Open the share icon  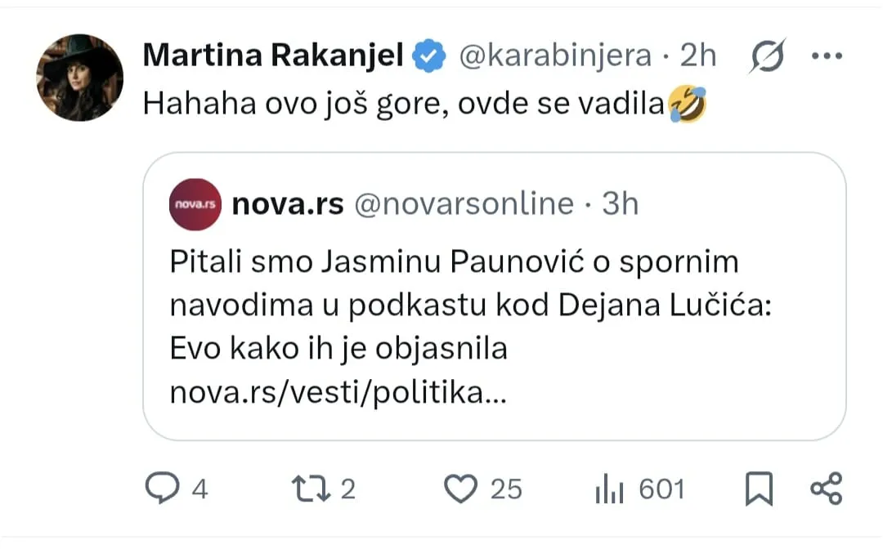coord(826,489)
